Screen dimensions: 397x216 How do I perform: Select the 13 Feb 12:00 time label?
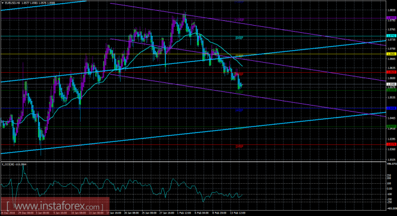[239, 213]
